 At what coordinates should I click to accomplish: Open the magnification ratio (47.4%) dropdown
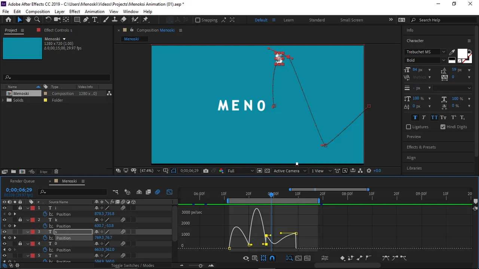[150, 171]
